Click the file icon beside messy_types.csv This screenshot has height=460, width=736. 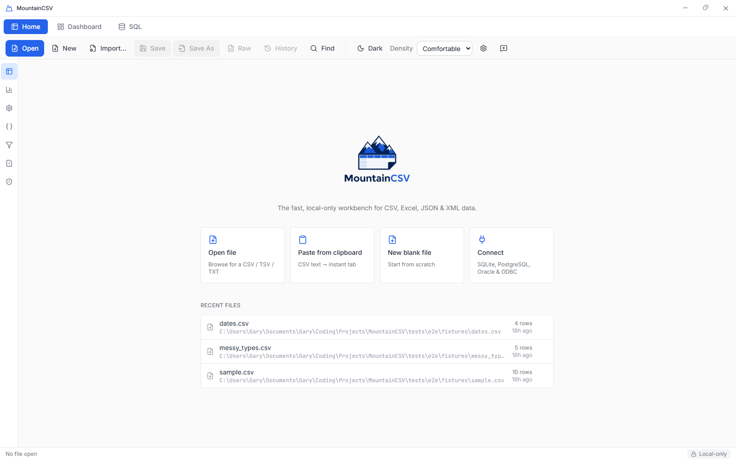point(210,351)
